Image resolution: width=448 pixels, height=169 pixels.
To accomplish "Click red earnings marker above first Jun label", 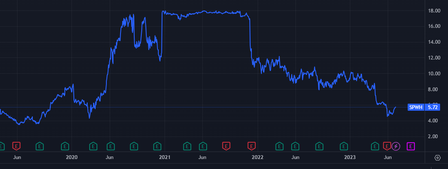I will coord(17,147).
